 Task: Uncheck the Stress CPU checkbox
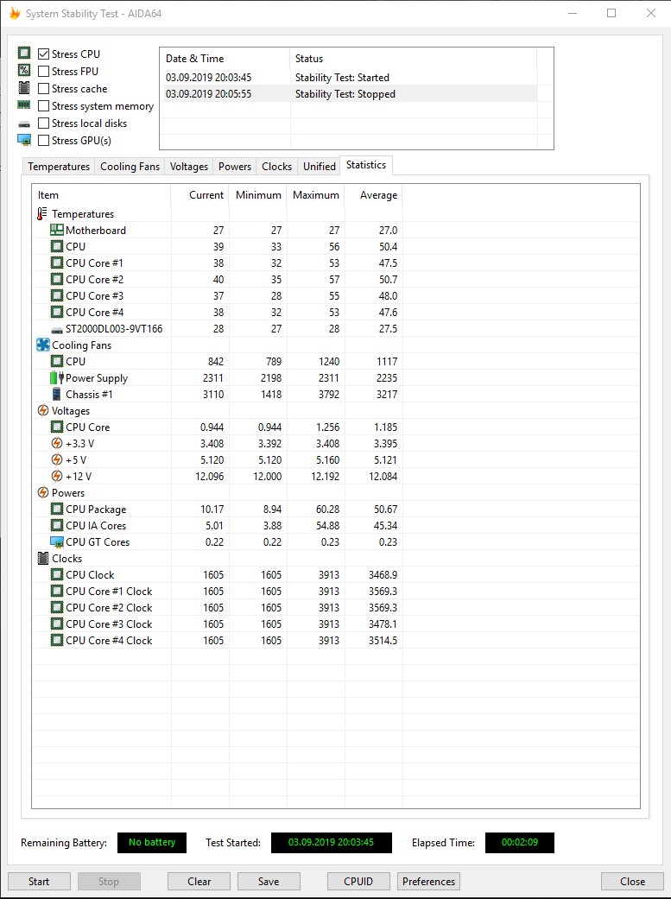click(x=43, y=54)
